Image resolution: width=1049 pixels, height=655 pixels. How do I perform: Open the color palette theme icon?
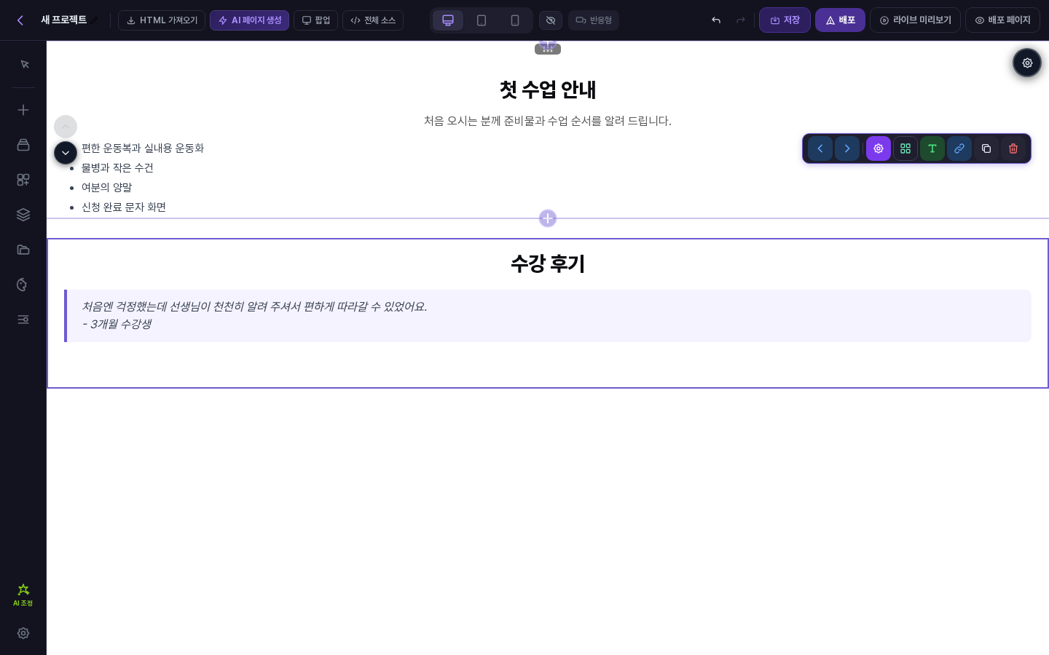tap(23, 285)
